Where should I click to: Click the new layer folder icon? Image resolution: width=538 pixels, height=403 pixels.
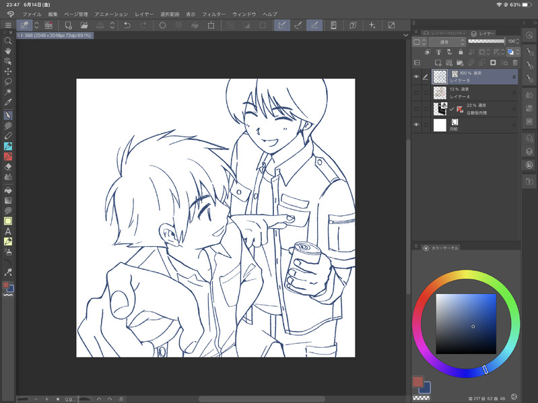(460, 63)
